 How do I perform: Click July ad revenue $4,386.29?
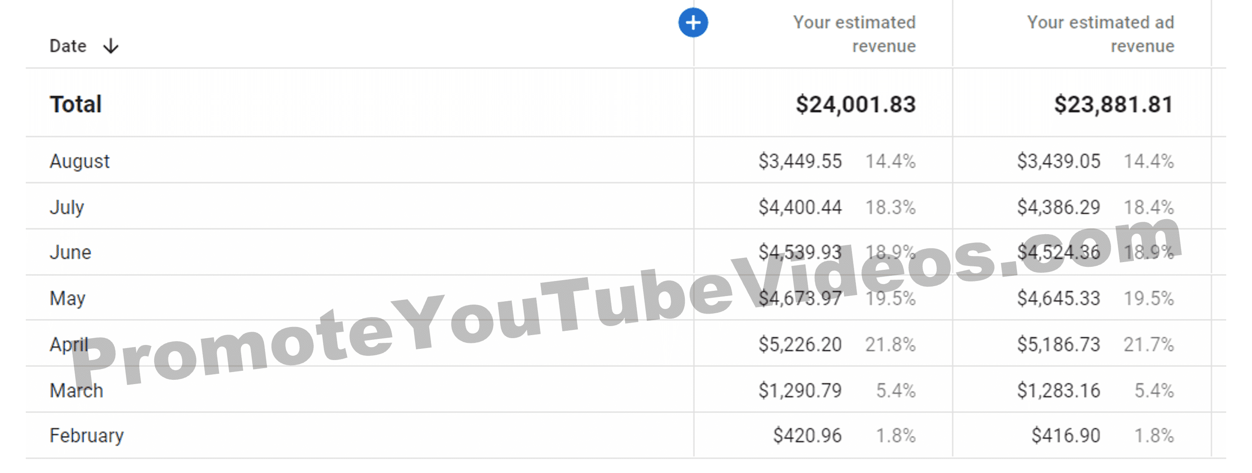tap(1059, 207)
